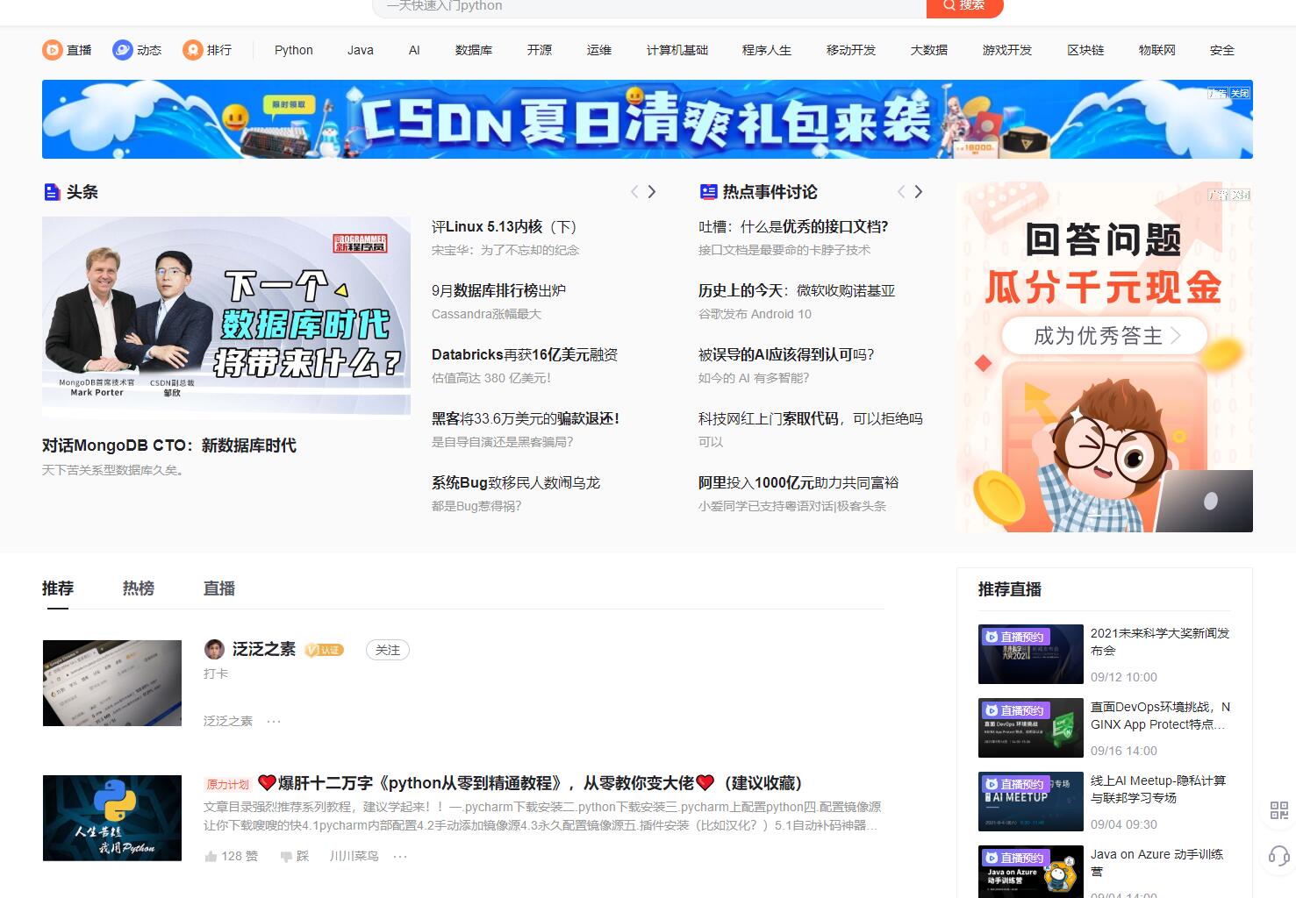Open the 2021未来科学大奖新闻发布会 live reservation

[1159, 641]
